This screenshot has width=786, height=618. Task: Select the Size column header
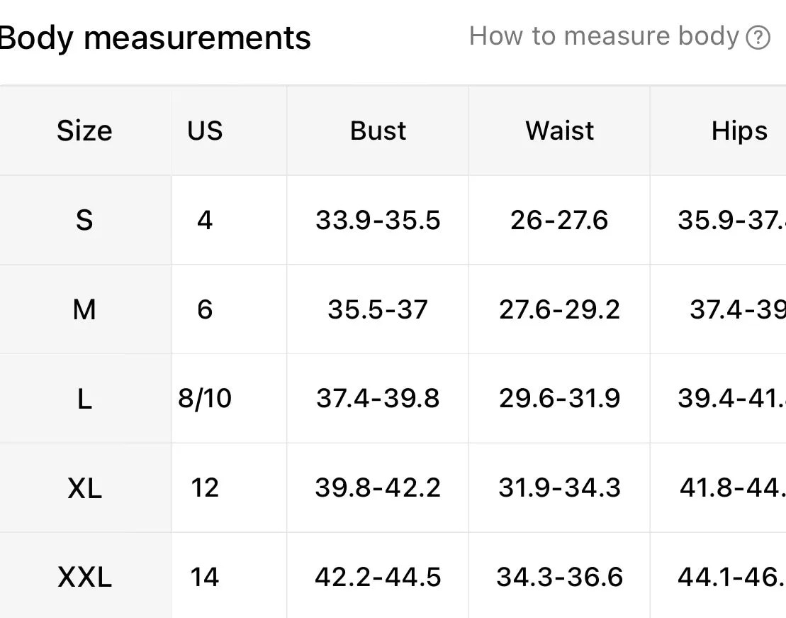[x=84, y=131]
